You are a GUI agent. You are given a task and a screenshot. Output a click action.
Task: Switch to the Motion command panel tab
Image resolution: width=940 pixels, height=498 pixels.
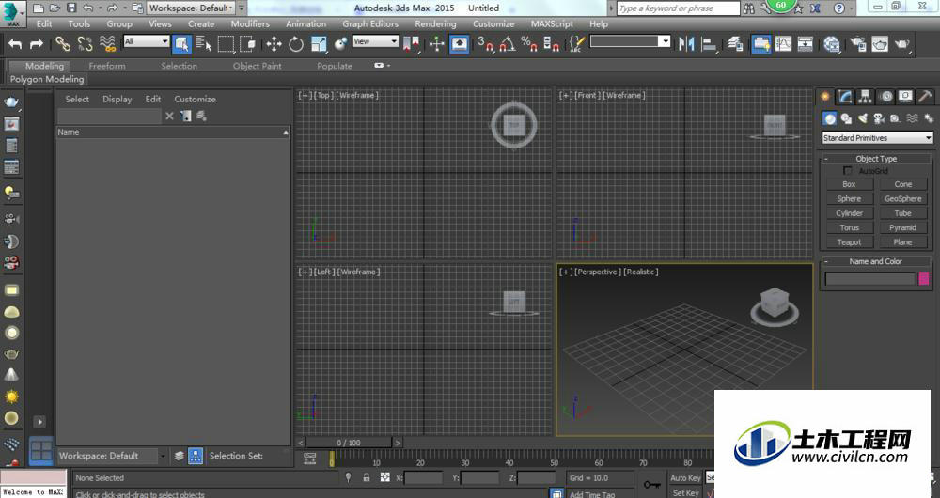(x=885, y=97)
